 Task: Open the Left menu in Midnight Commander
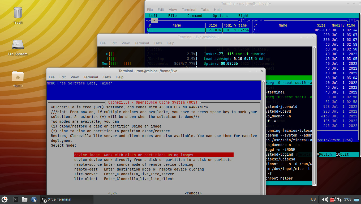click(153, 16)
